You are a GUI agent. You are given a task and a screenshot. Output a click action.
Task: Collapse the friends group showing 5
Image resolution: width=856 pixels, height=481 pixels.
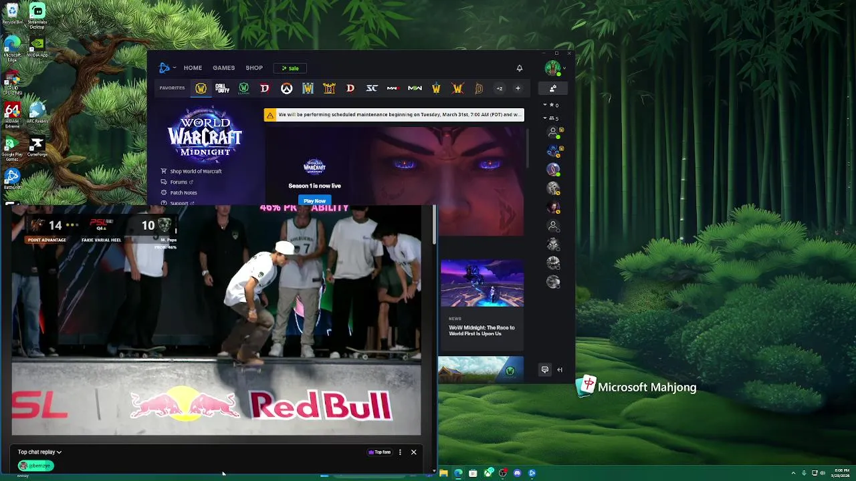[545, 118]
